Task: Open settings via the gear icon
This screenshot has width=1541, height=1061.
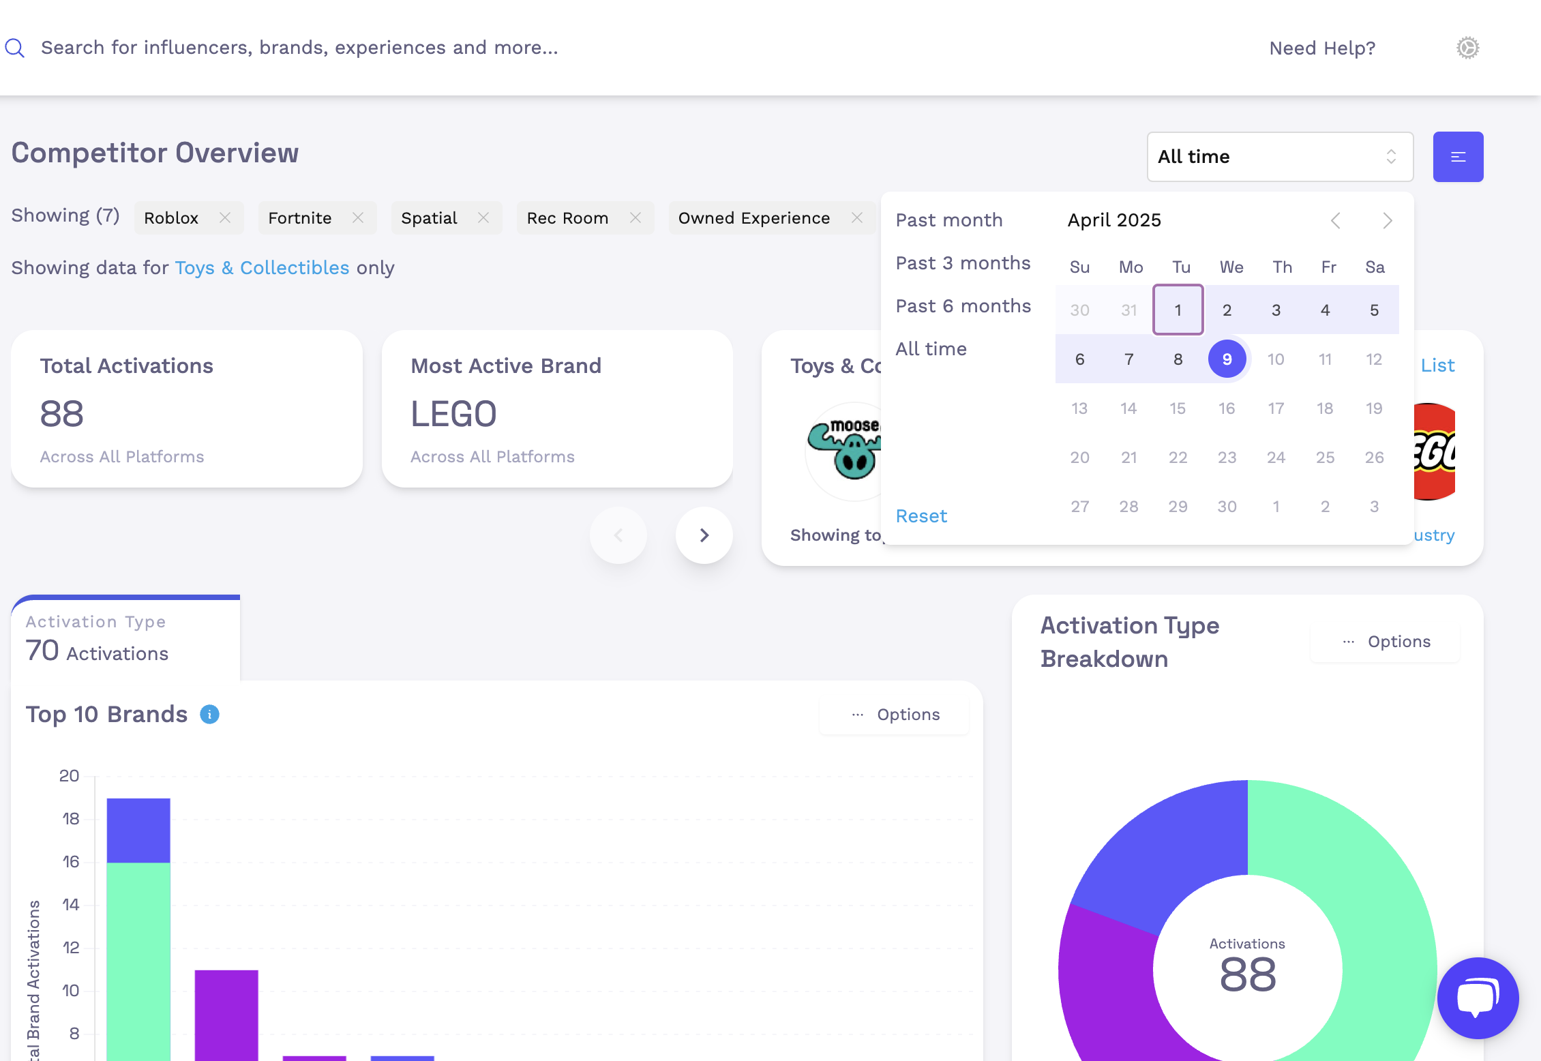Action: 1467,48
